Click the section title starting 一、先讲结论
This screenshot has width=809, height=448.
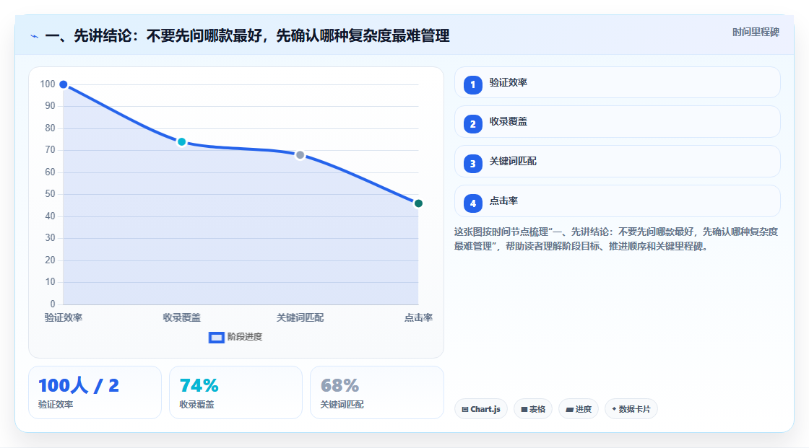point(247,36)
